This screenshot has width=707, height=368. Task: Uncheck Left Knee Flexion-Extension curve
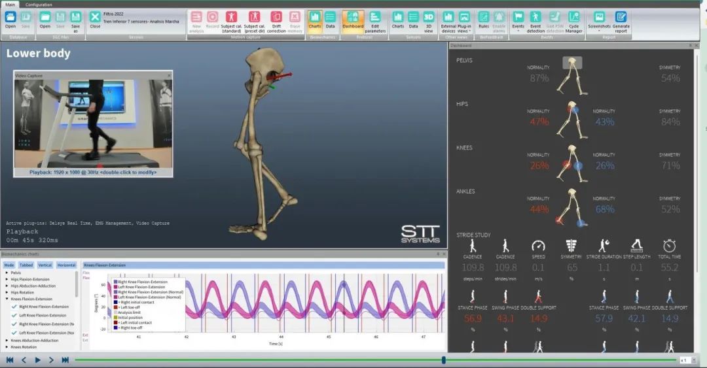pos(14,316)
